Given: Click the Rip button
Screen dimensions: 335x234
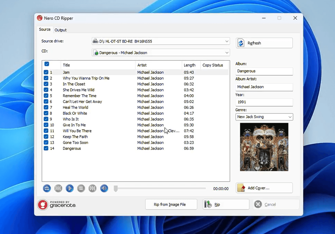Looking at the screenshot, I should coord(226,204).
